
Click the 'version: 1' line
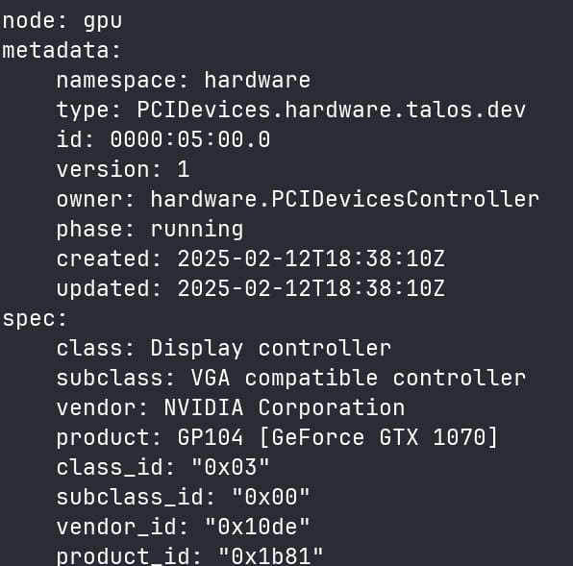pos(123,169)
